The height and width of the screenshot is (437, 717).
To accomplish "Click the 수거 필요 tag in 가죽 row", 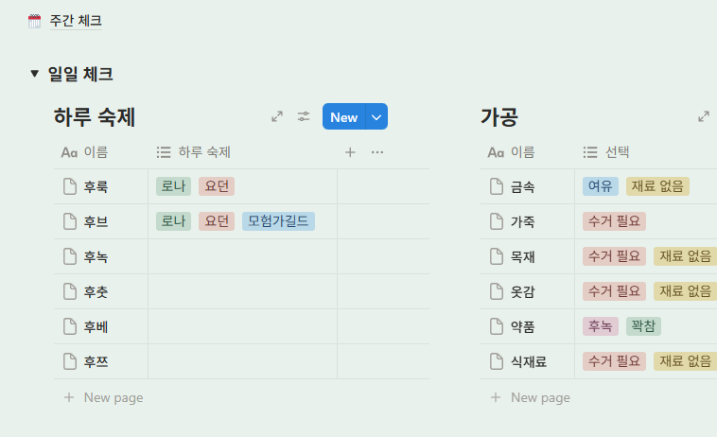I will point(614,221).
